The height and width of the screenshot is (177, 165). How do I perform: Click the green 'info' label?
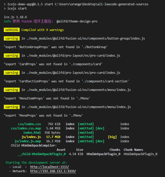point(7,21)
